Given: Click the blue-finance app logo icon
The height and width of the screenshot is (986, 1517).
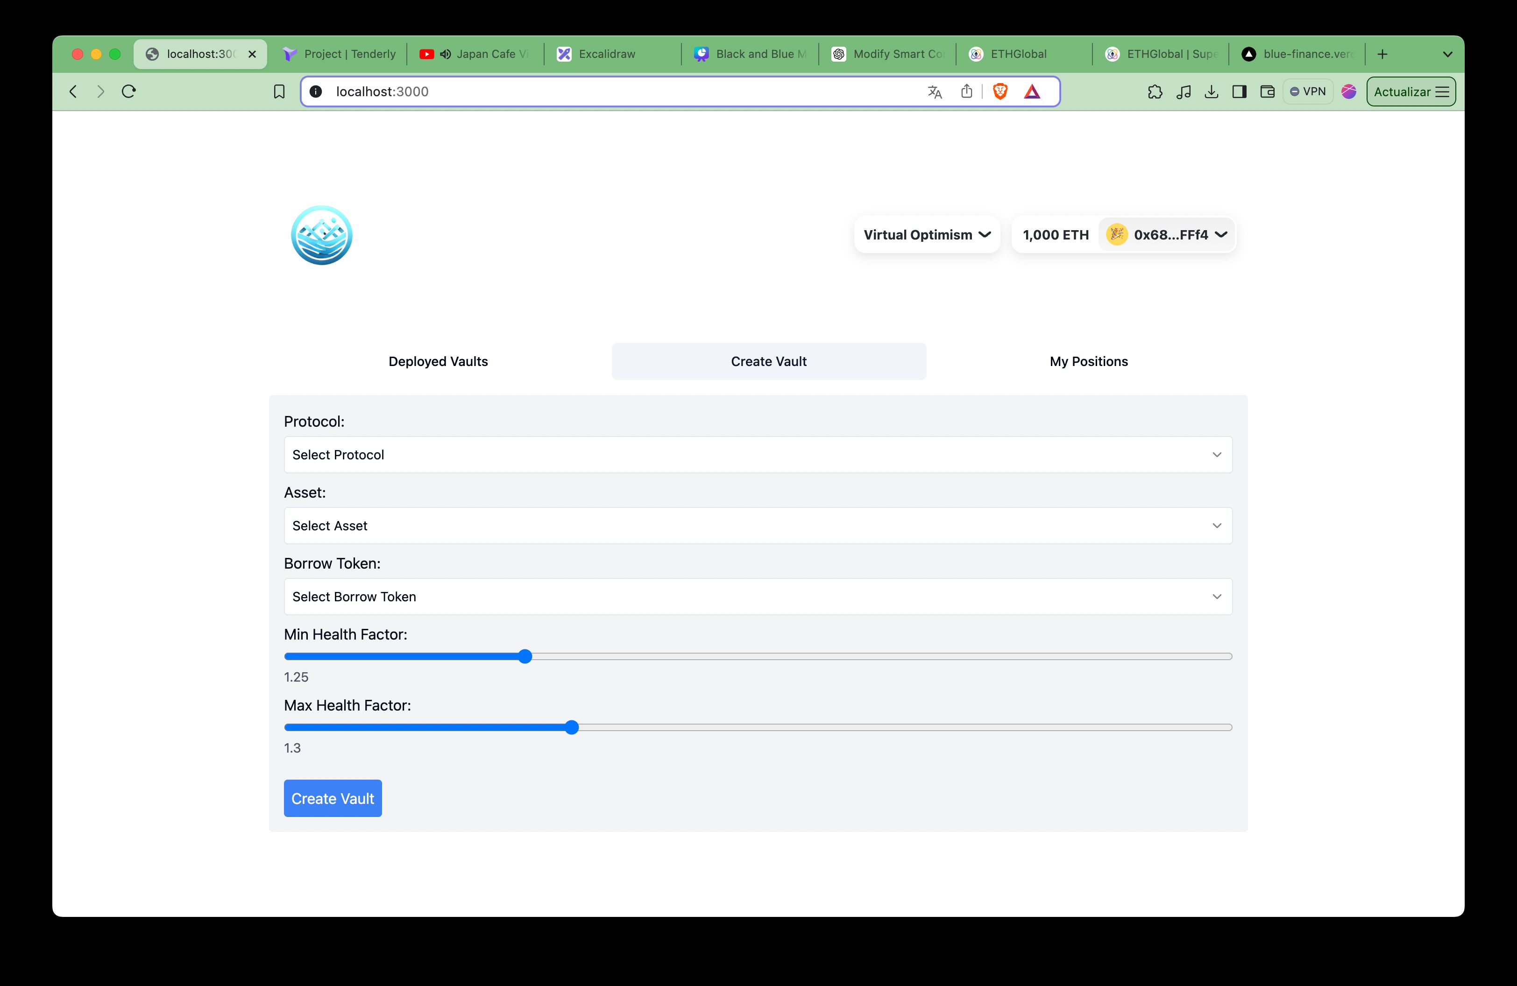Looking at the screenshot, I should click(321, 234).
